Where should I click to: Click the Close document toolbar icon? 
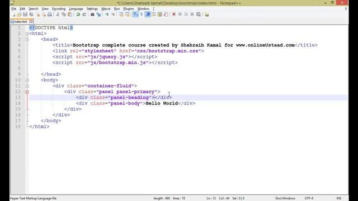38,15
